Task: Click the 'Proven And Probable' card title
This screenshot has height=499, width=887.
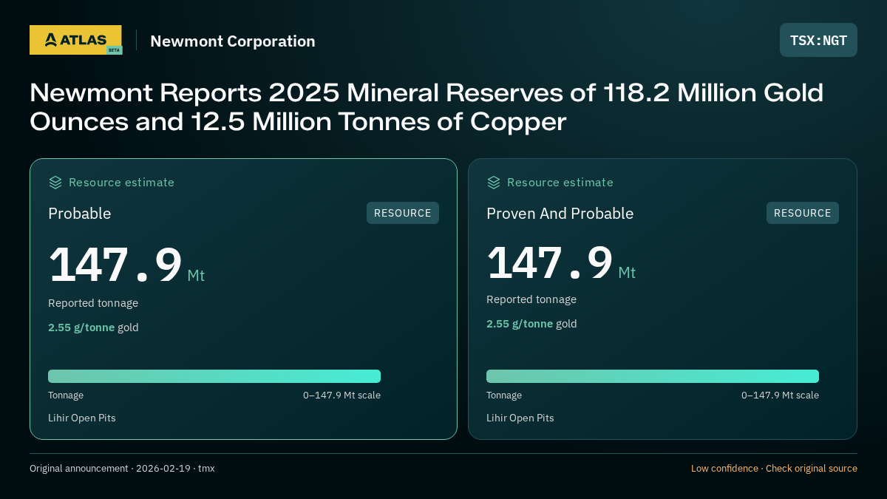Action: (560, 214)
